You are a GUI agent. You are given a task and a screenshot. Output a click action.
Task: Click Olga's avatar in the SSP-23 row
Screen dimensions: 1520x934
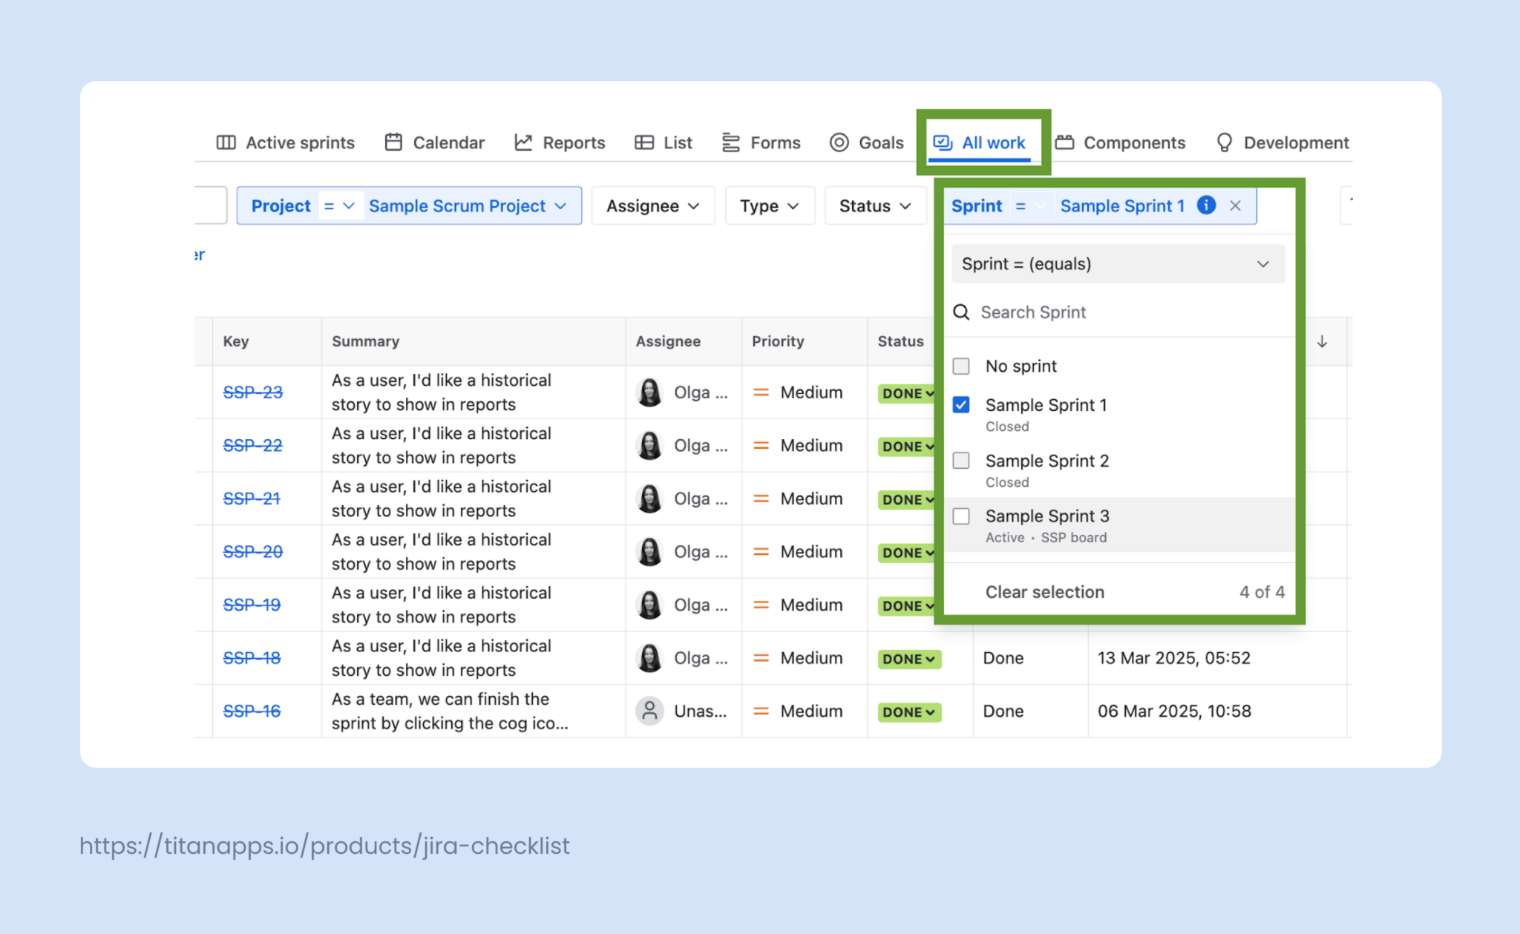tap(649, 392)
